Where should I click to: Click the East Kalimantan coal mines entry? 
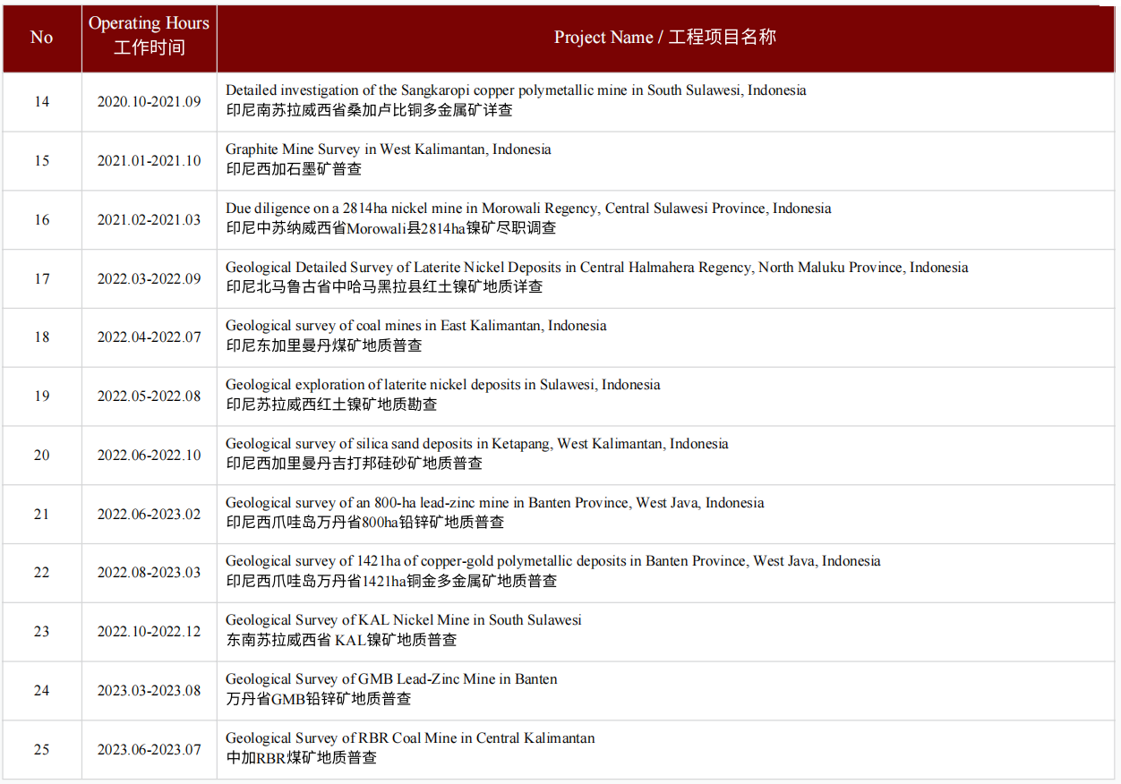(x=415, y=326)
